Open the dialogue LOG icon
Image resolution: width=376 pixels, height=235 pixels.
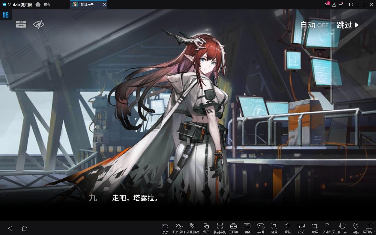pyautogui.click(x=21, y=24)
